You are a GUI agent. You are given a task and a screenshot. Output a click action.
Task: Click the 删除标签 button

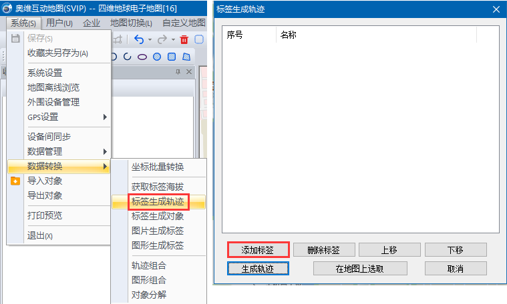coord(324,250)
